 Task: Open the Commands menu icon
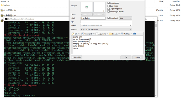tap(83, 34)
